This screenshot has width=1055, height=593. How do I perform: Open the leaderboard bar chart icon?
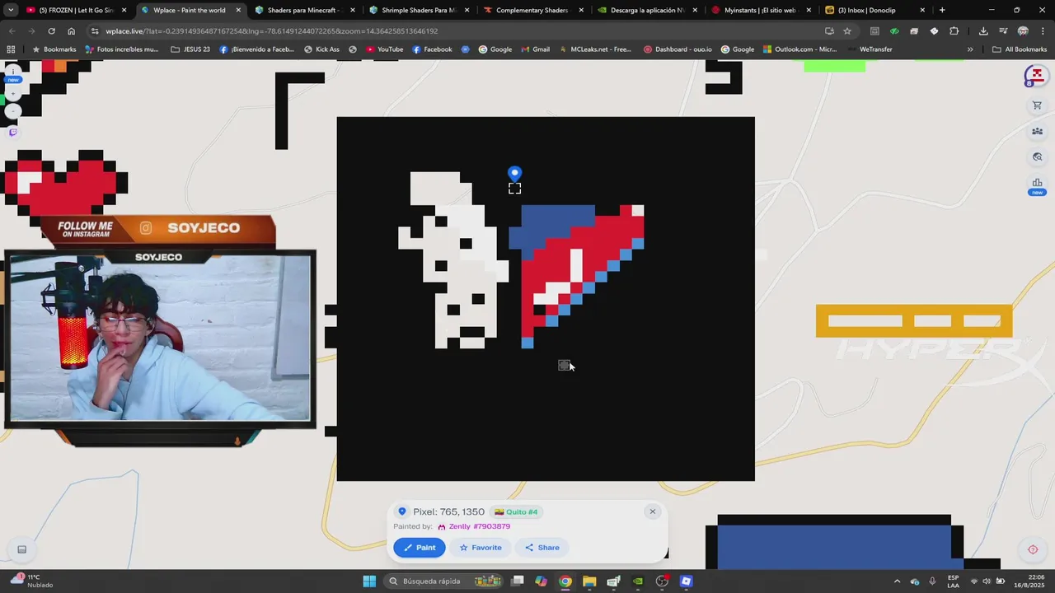pos(1037,183)
